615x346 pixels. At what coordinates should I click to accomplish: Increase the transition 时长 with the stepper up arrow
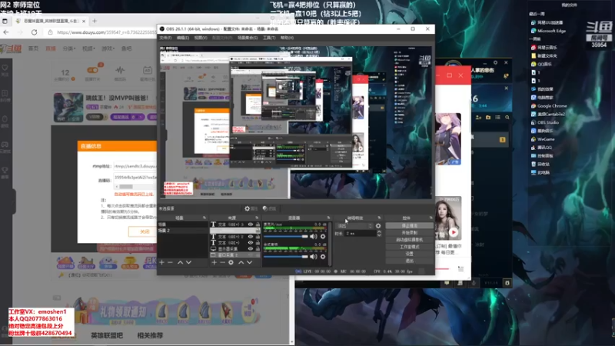pyautogui.click(x=379, y=232)
